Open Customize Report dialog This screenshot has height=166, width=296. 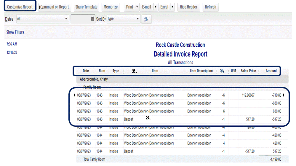point(20,7)
